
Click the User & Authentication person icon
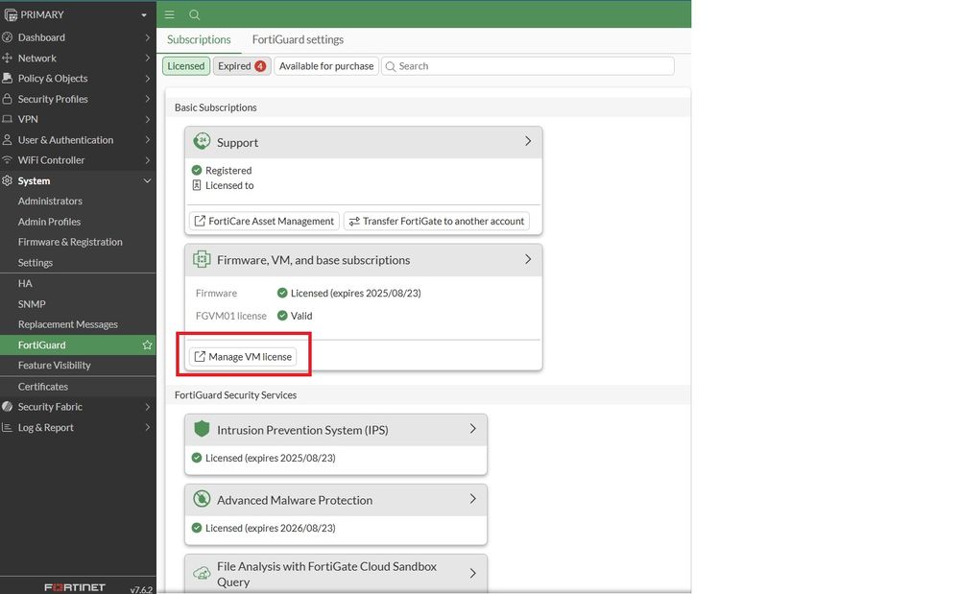click(8, 139)
